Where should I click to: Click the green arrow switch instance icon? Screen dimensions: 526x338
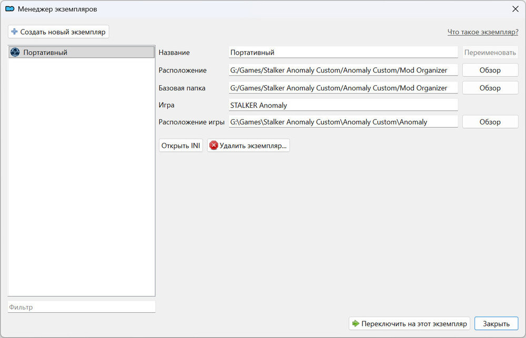[356, 323]
